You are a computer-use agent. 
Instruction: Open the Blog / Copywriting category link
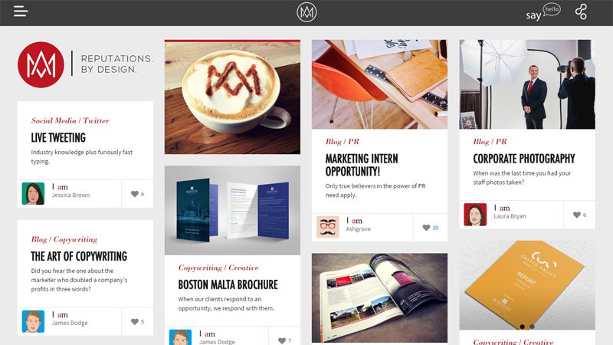[x=64, y=239]
